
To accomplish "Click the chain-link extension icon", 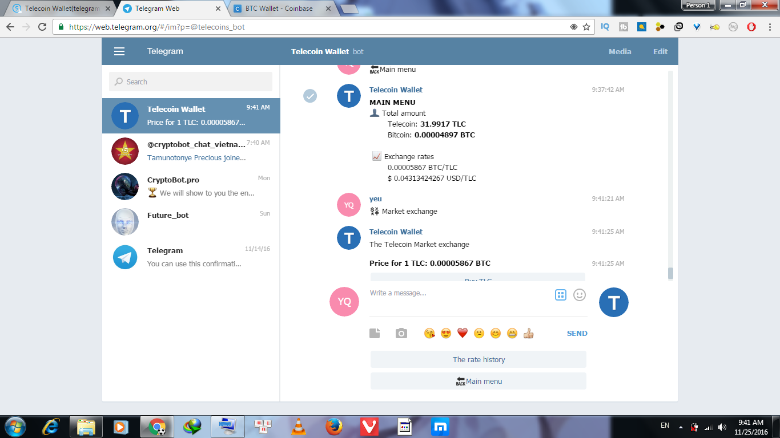I will click(x=678, y=27).
